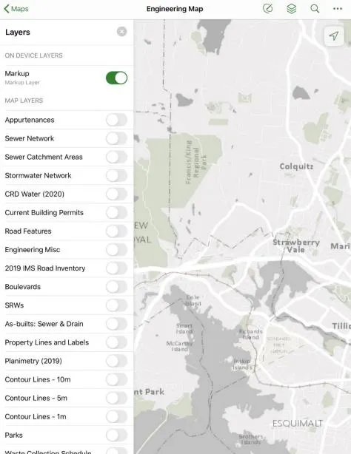Select the Road Features label

[28, 231]
